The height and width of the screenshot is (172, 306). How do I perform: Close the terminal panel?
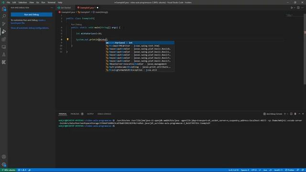pos(303,114)
